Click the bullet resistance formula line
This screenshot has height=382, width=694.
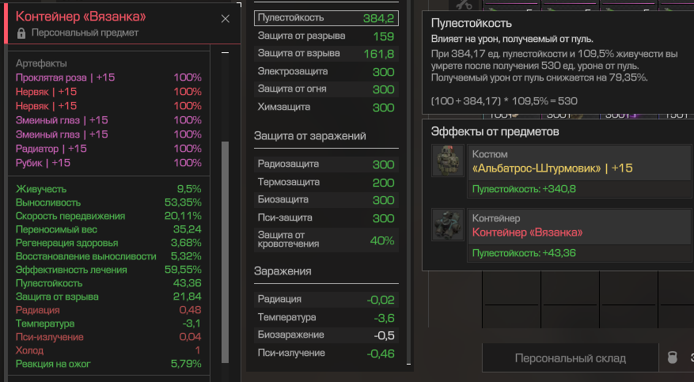[x=504, y=101]
